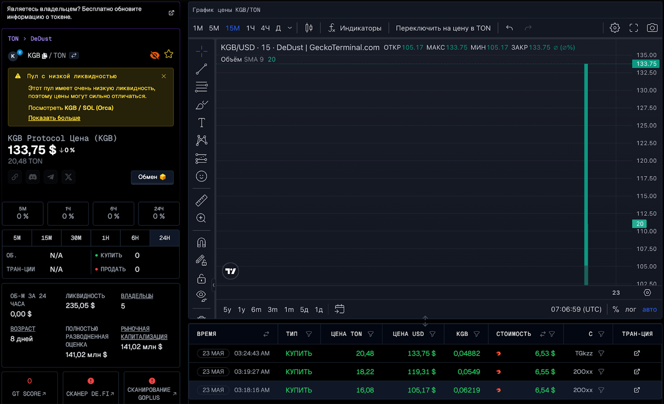Click Переключить на цену в TON

(x=443, y=28)
